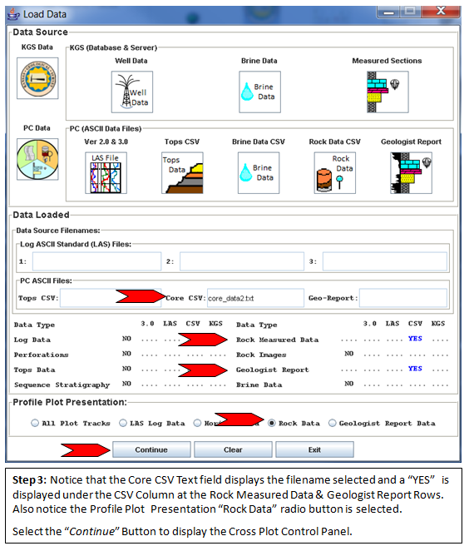Click NO beside Log Data
469x546 pixels.
[x=126, y=339]
